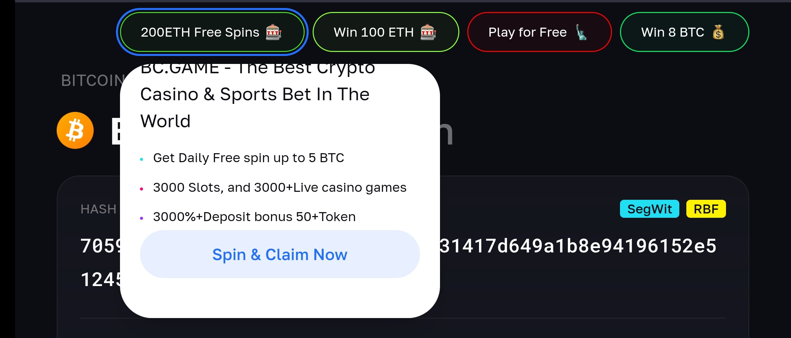
Task: Click the money bag icon
Action: (x=718, y=32)
